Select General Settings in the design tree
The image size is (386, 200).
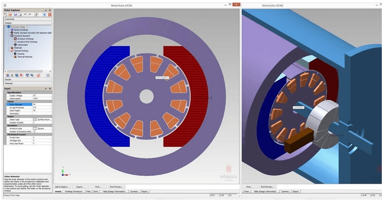pyautogui.click(x=21, y=29)
